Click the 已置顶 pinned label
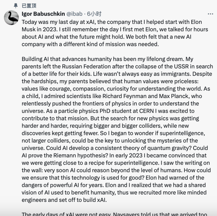The height and width of the screenshot is (216, 217). 29,6
